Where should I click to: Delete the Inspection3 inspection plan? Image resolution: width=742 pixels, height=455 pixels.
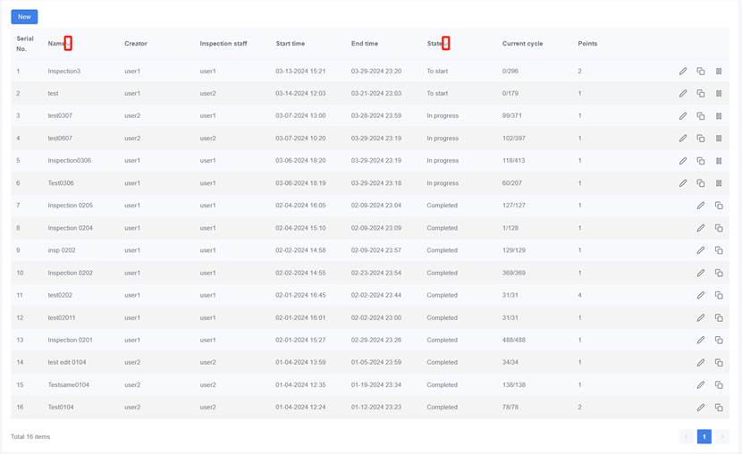click(x=719, y=71)
